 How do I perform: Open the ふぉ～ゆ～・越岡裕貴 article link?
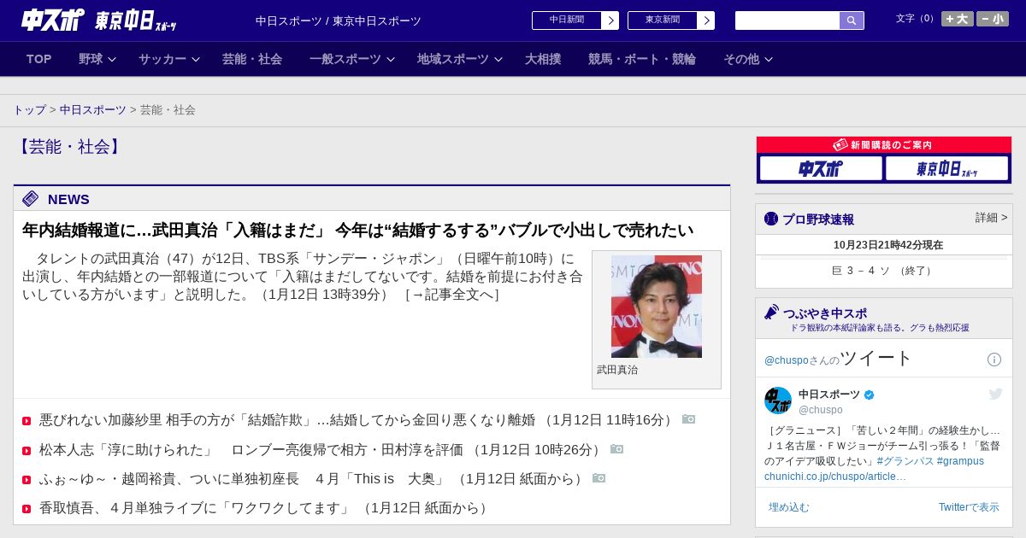pos(313,478)
